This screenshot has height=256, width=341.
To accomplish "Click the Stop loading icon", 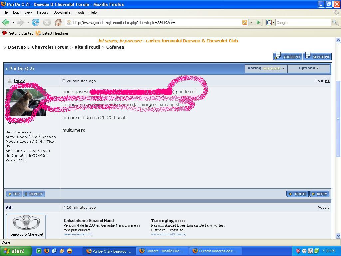I will coord(47,23).
